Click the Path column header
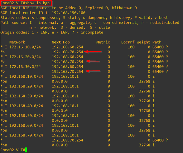This screenshot has height=153, width=183. [157, 42]
